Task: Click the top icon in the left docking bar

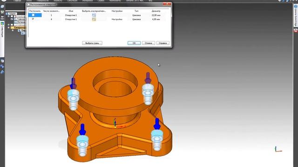Action: coord(2,6)
